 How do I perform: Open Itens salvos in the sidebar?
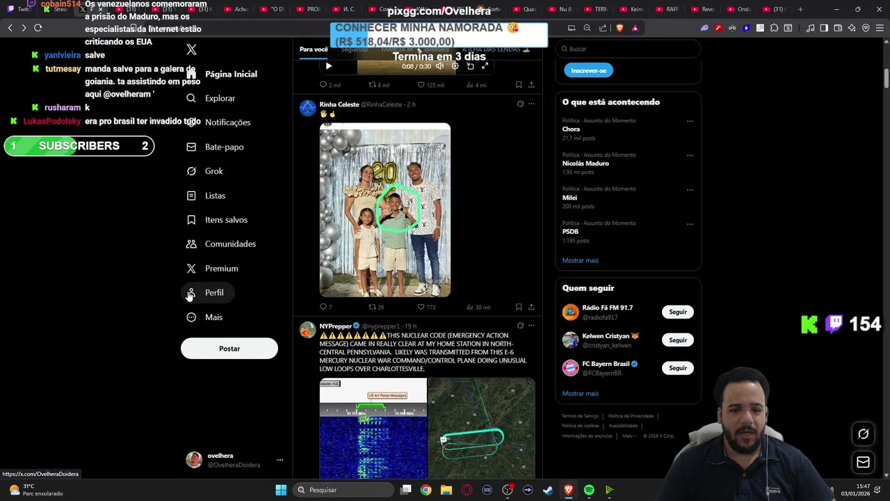218,220
